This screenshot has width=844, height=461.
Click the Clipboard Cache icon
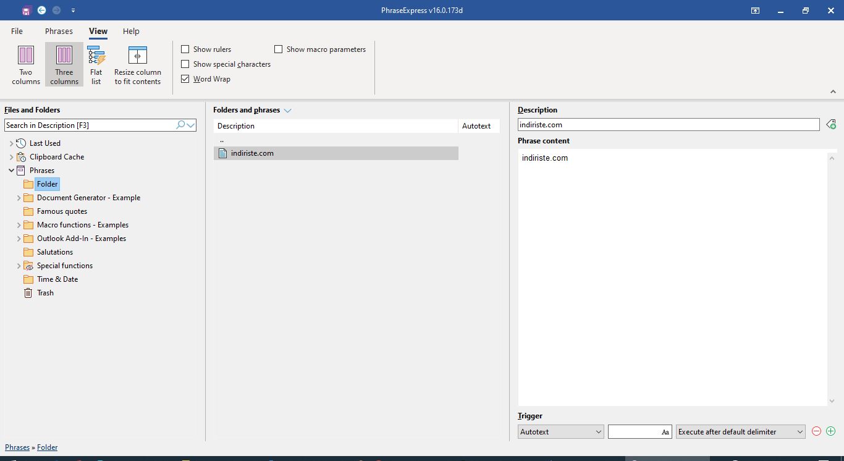(21, 157)
